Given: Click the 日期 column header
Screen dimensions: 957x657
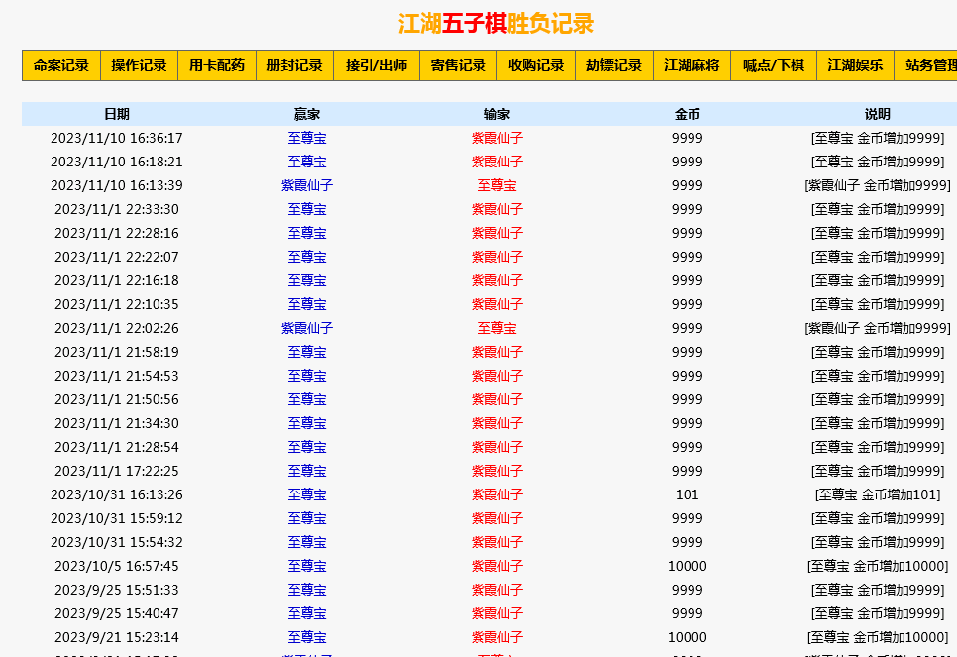Looking at the screenshot, I should [117, 114].
